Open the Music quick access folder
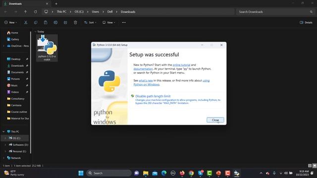Image resolution: width=317 pixels, height=178 pixels. 14,86
